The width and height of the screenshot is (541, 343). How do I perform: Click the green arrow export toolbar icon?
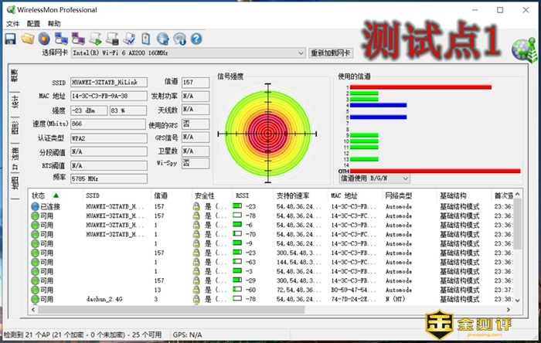[95, 38]
